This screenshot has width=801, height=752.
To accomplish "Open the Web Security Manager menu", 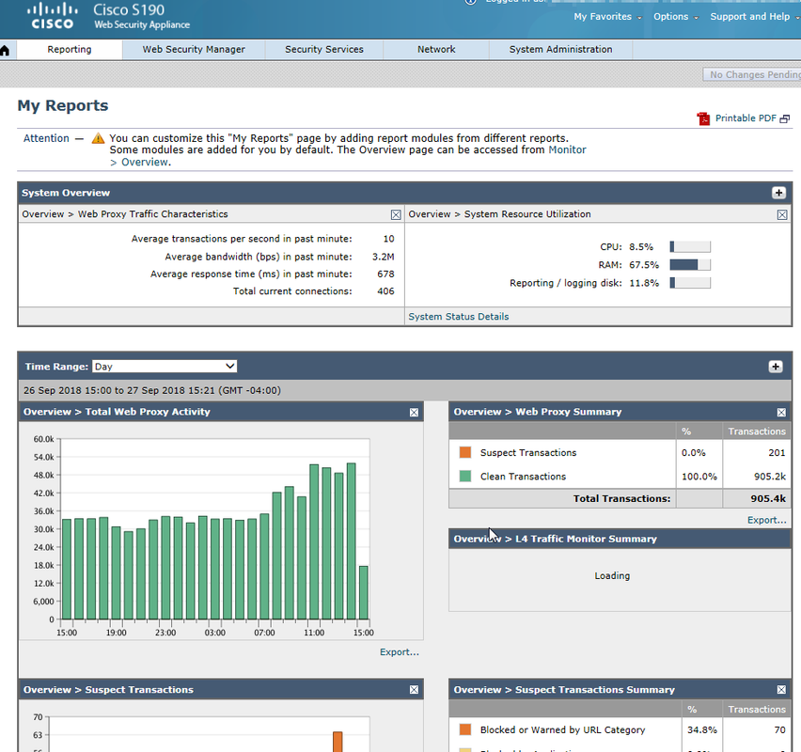I will [x=194, y=50].
